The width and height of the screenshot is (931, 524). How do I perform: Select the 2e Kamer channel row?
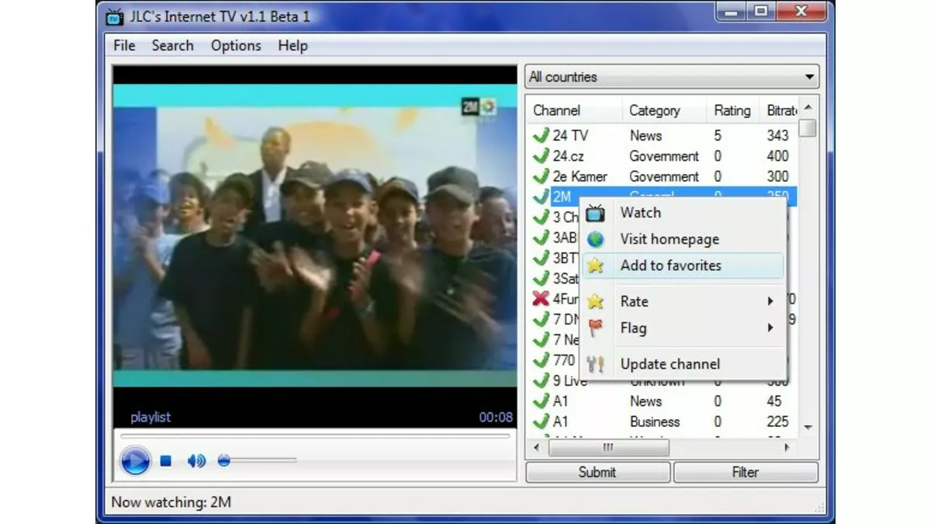[x=590, y=176]
